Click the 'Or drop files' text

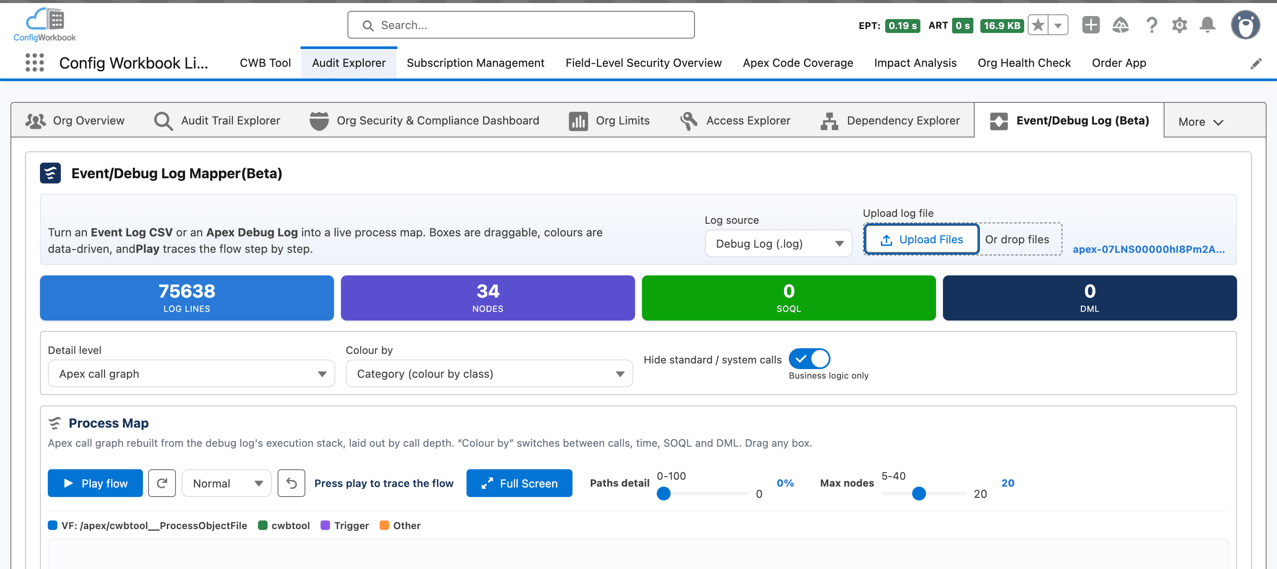pos(1017,239)
